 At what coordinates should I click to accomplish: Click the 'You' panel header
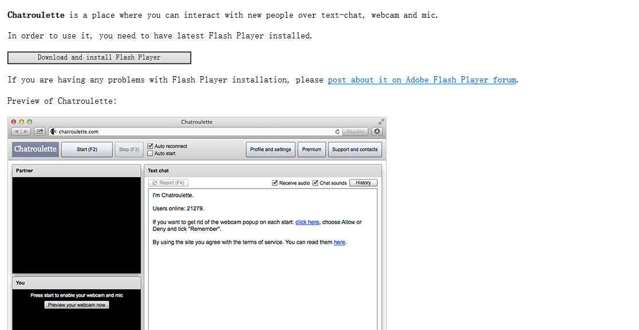coord(77,282)
